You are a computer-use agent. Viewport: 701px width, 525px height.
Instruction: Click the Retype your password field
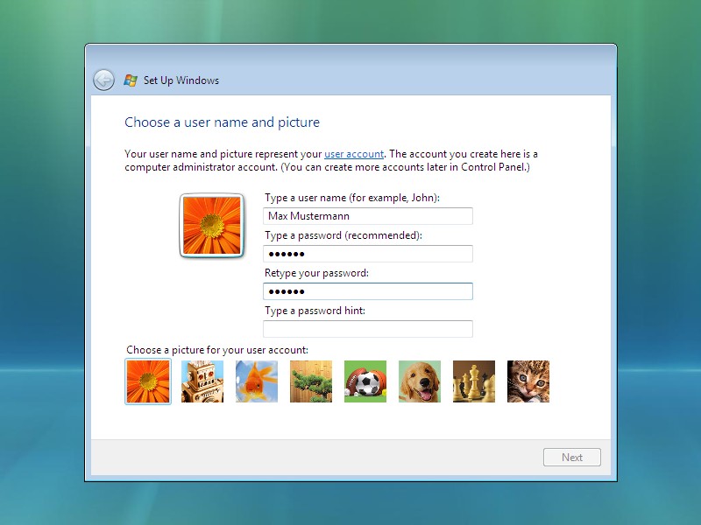pos(368,291)
